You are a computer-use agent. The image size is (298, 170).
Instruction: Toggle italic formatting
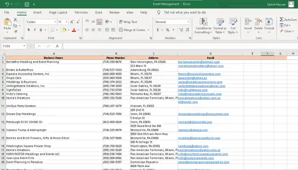coord(34,30)
